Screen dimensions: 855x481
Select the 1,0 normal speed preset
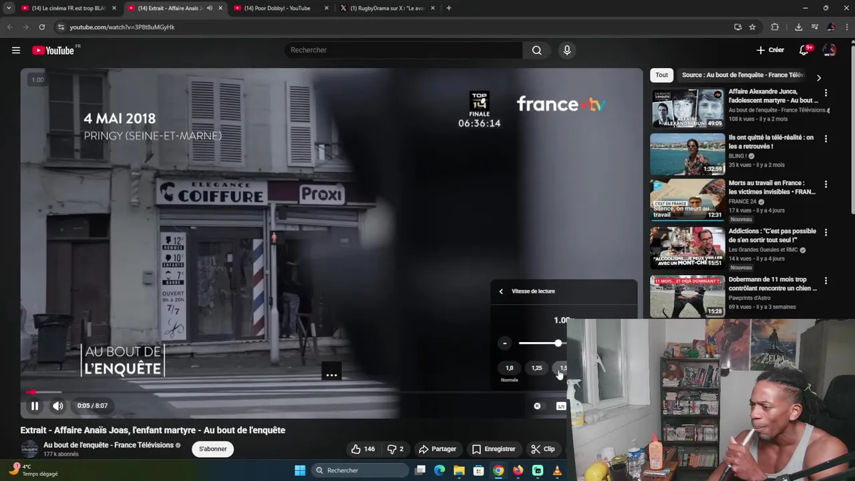(x=510, y=368)
